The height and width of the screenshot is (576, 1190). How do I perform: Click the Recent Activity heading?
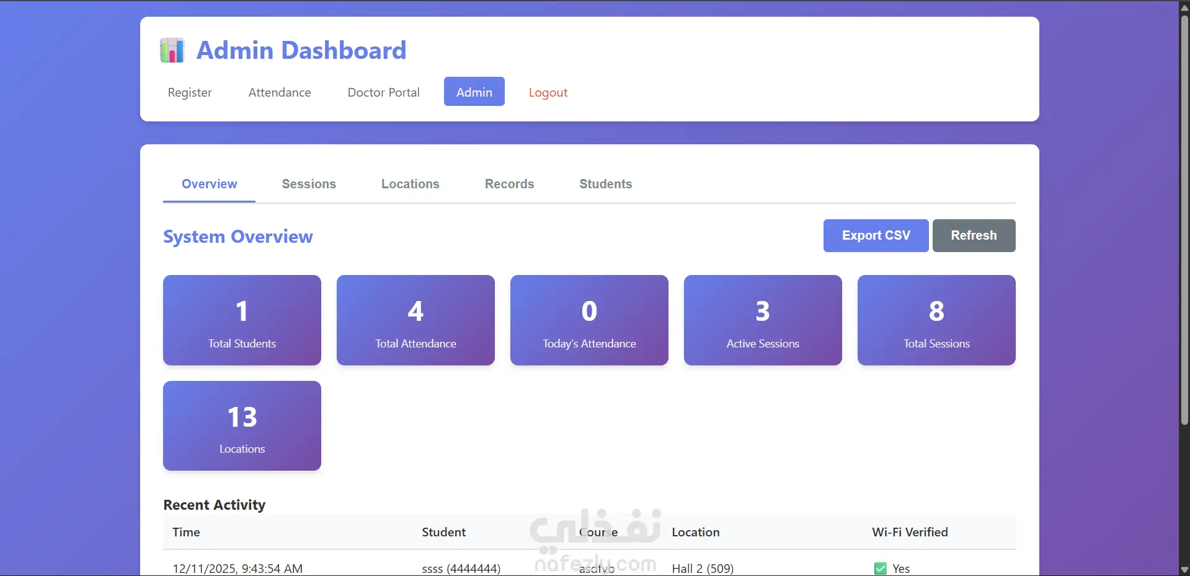tap(215, 505)
